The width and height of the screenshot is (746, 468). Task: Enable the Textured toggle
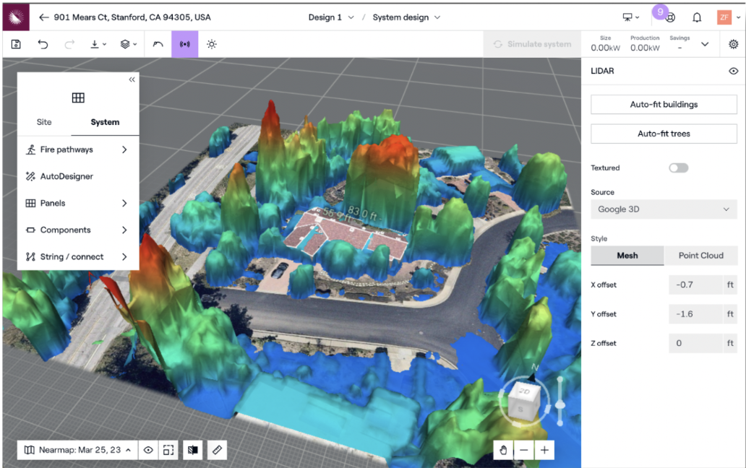(x=678, y=167)
